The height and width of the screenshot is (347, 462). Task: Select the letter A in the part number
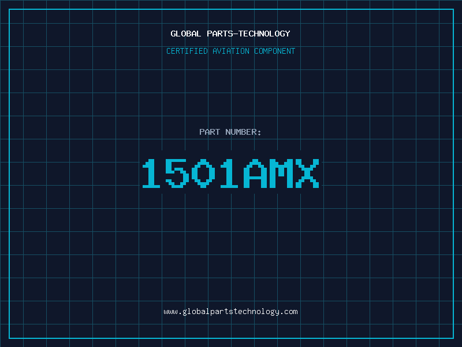tap(255, 173)
